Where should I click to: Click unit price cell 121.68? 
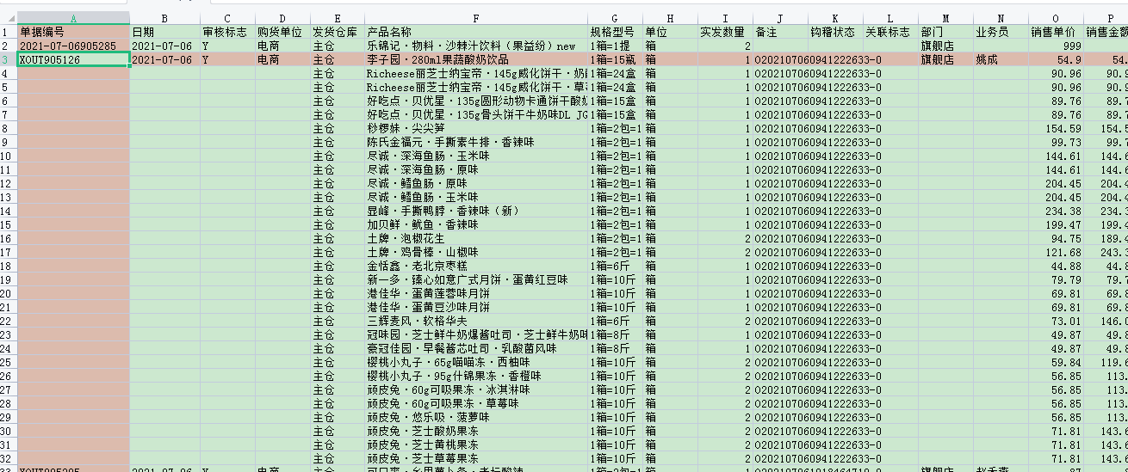coord(1057,252)
